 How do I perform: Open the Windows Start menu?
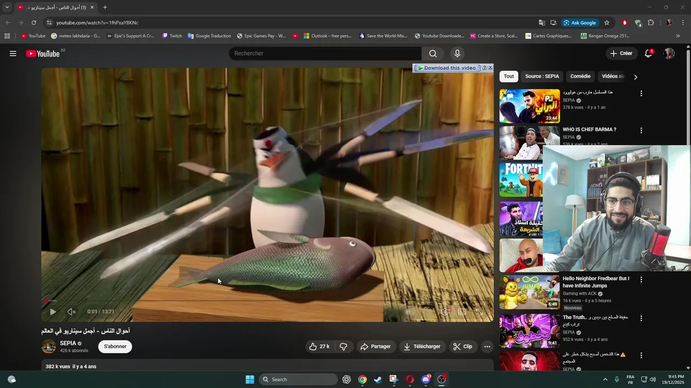click(250, 379)
